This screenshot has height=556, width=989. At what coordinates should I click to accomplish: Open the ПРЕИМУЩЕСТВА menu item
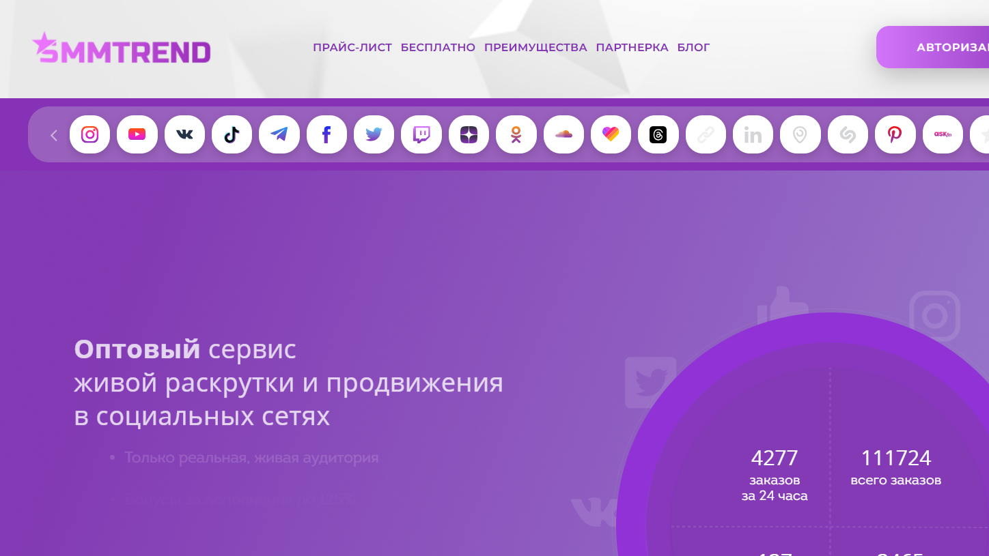(535, 47)
